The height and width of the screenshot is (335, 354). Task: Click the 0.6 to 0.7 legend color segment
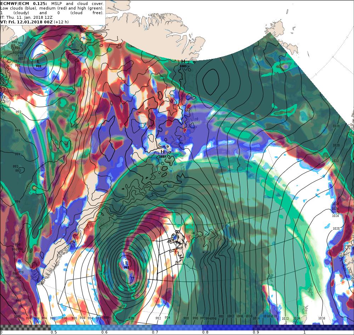[127, 328]
